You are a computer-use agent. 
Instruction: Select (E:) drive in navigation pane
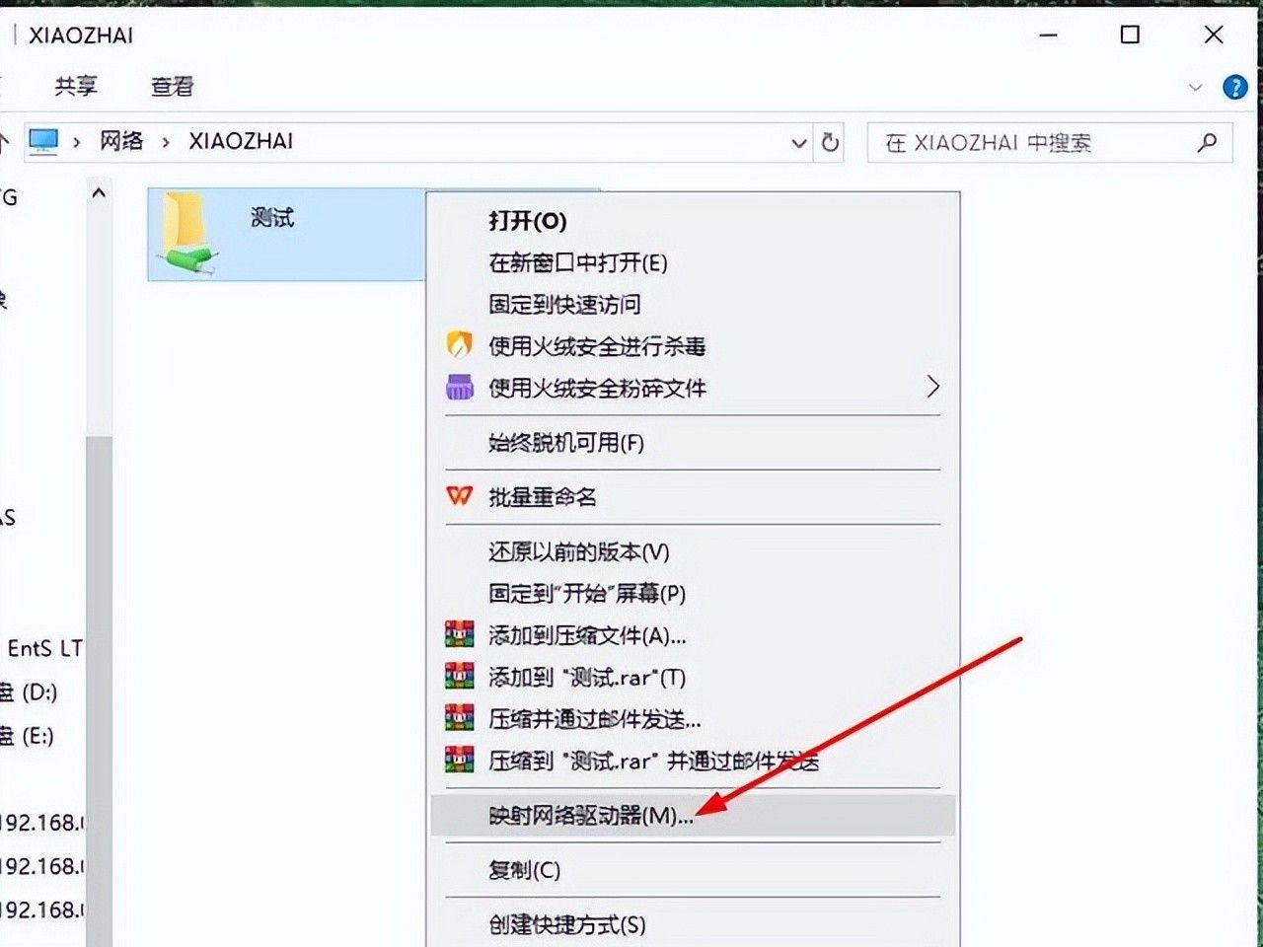tap(28, 735)
